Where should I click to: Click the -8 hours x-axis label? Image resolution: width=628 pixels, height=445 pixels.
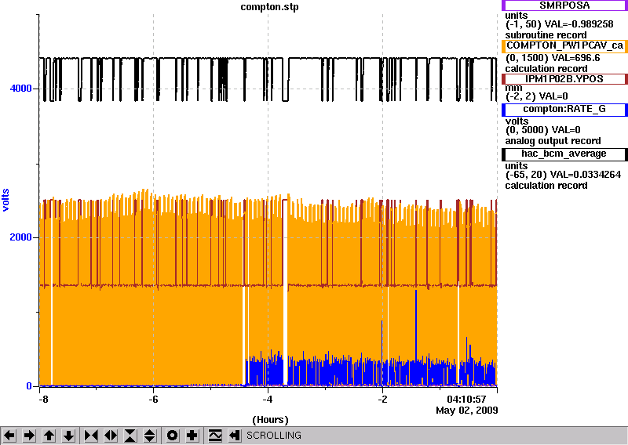pos(43,400)
